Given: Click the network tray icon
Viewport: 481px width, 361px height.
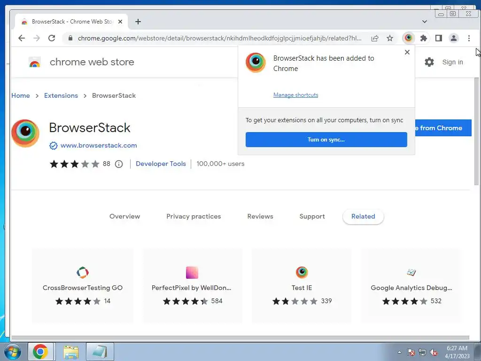Looking at the screenshot, I should pos(422,353).
